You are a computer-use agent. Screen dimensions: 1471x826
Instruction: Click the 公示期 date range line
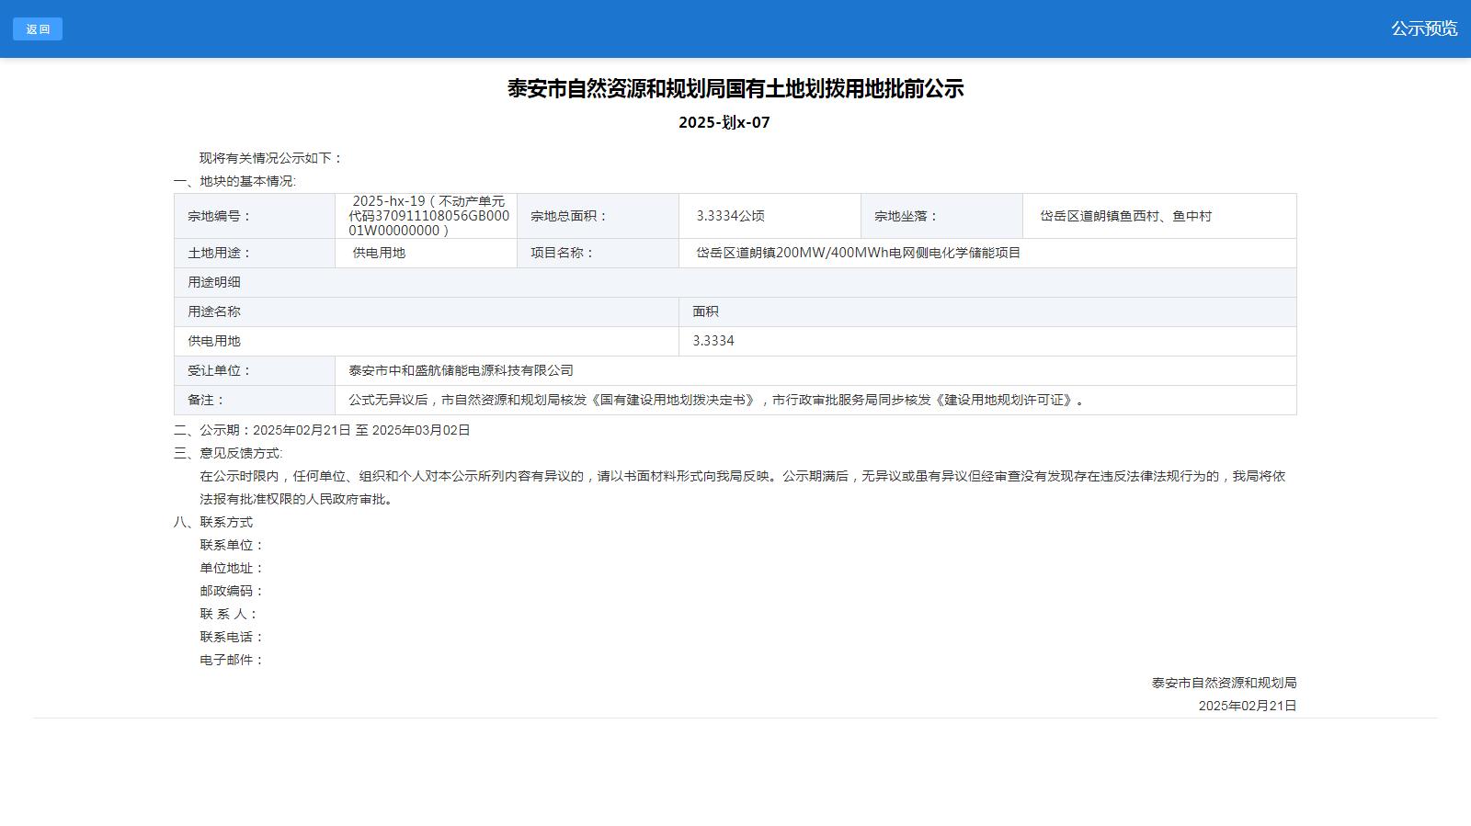coord(322,430)
